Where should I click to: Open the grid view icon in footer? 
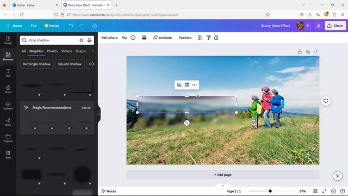point(315,191)
